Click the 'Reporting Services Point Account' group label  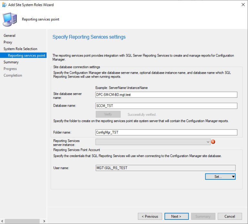pyautogui.click(x=77, y=150)
